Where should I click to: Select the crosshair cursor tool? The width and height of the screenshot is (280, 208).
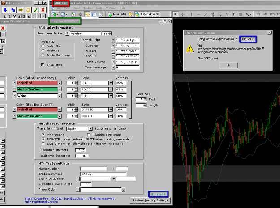point(182,14)
